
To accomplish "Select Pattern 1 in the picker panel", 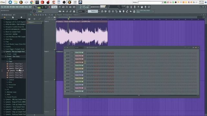I will click(35, 22).
